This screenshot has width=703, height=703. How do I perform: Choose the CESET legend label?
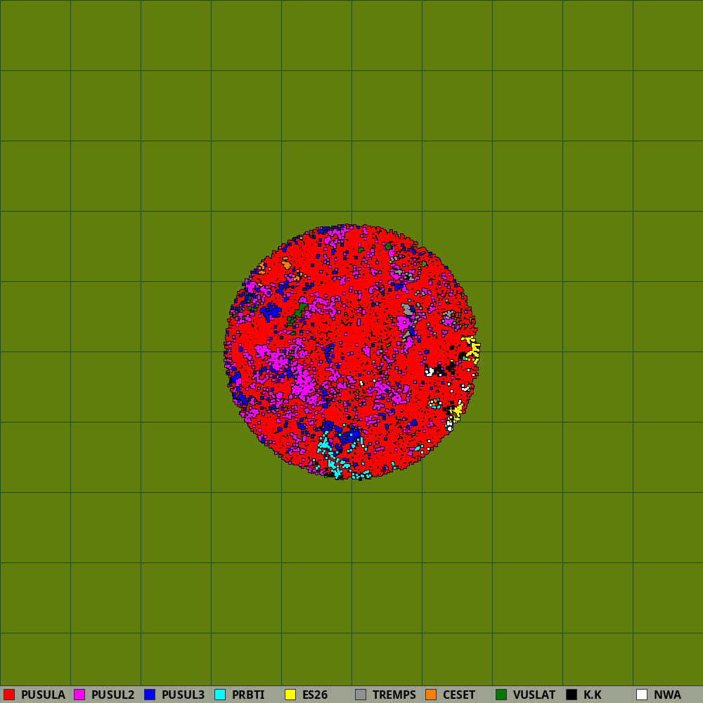pyautogui.click(x=459, y=695)
